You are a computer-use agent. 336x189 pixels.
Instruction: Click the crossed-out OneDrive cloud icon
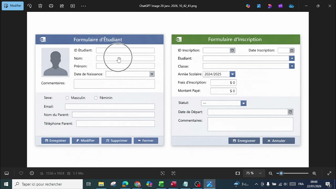point(291,6)
